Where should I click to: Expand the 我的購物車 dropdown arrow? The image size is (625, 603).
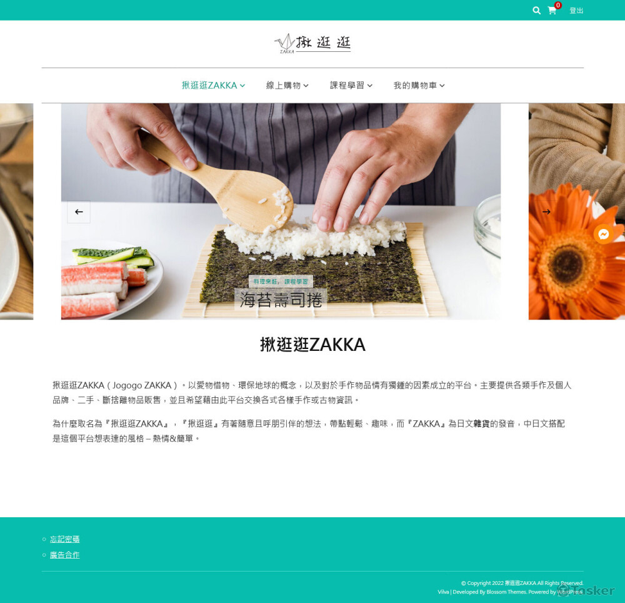point(442,85)
